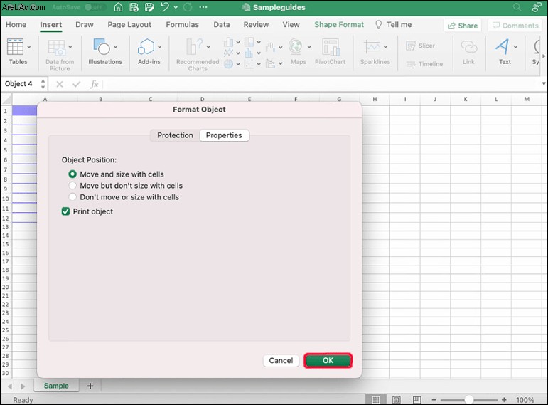Switch to Page Layout view in status bar
Screen dimensions: 548x405
pos(397,399)
